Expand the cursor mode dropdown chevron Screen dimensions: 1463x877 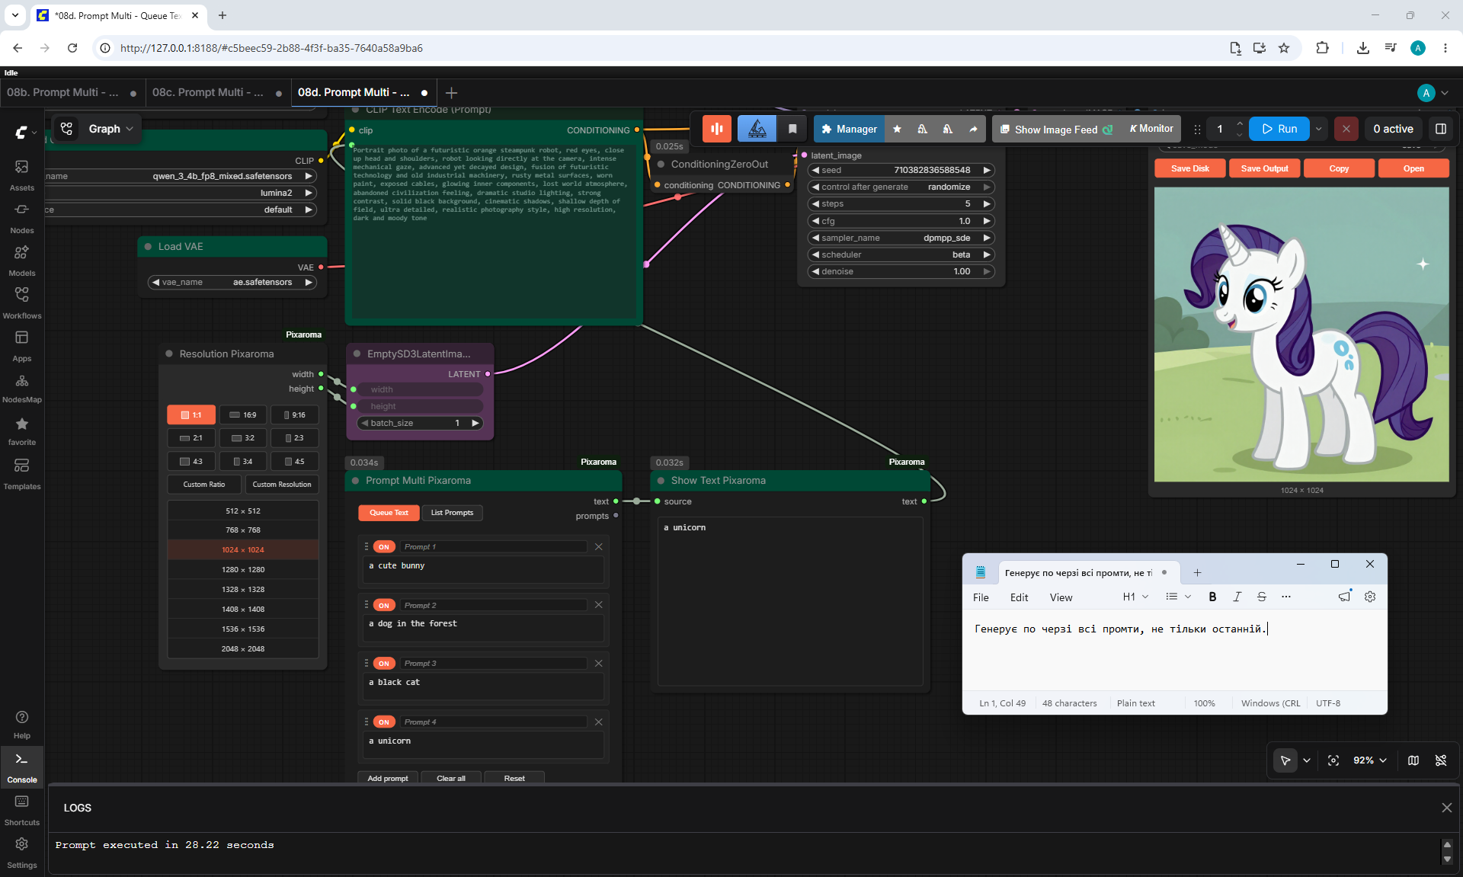click(x=1307, y=760)
